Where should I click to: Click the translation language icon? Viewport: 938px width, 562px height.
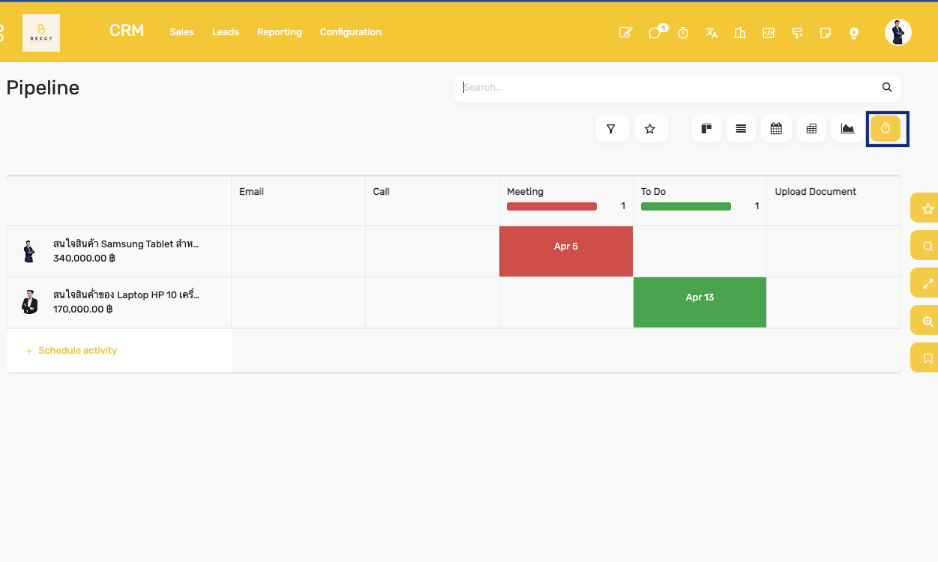(x=712, y=32)
